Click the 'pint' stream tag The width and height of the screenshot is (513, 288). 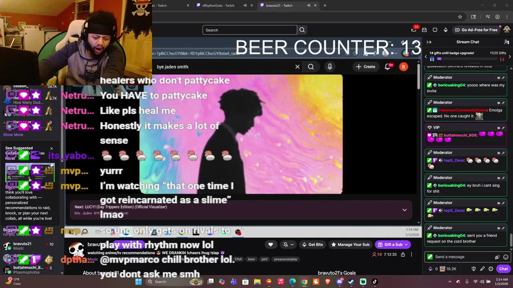[265, 259]
